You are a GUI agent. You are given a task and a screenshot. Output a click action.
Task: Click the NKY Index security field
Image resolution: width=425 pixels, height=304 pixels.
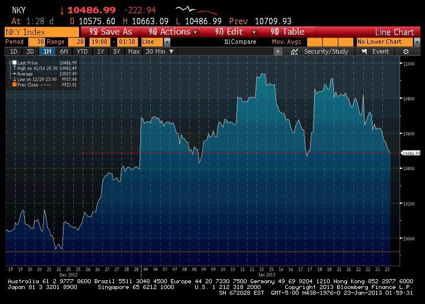click(42, 32)
